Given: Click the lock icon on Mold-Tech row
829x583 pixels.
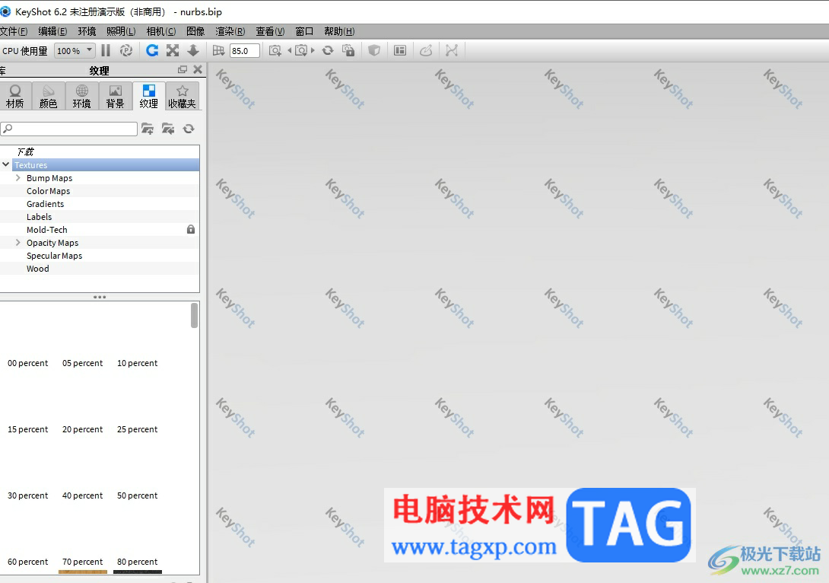Looking at the screenshot, I should (x=191, y=229).
